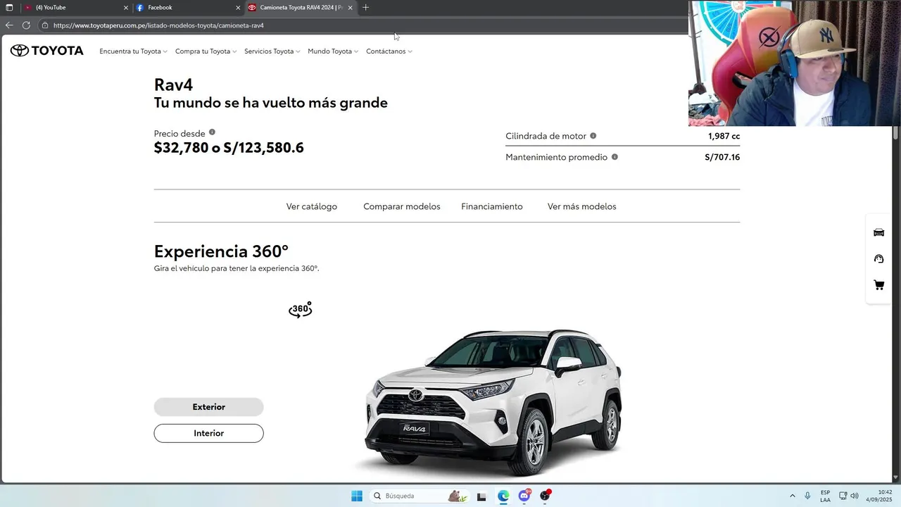901x507 pixels.
Task: Click Experiencia 360° heading
Action: click(221, 251)
